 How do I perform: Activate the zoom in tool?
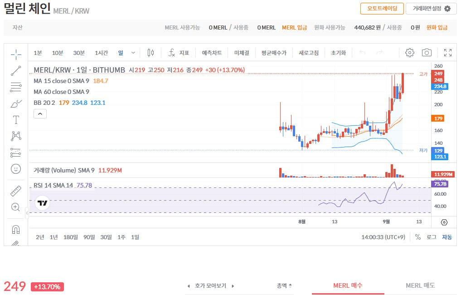tap(16, 207)
